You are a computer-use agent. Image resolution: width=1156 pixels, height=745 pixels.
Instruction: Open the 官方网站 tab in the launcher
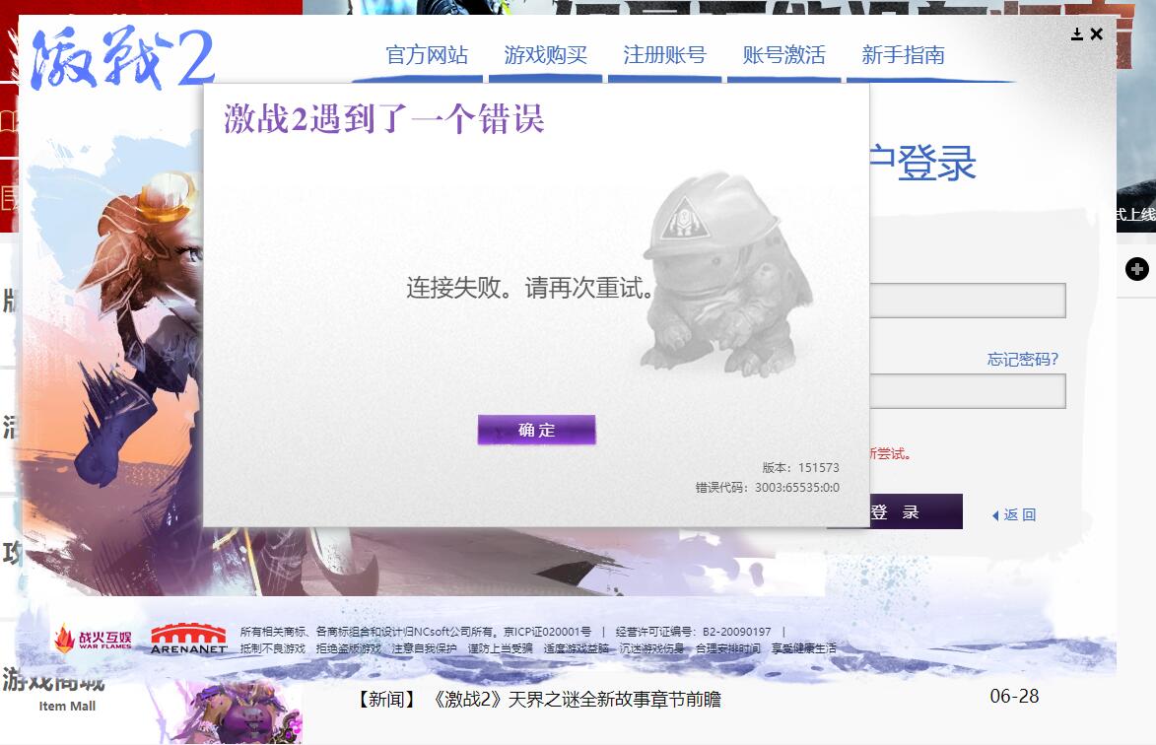point(427,55)
